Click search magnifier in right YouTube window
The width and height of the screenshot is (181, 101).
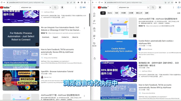(153, 8)
